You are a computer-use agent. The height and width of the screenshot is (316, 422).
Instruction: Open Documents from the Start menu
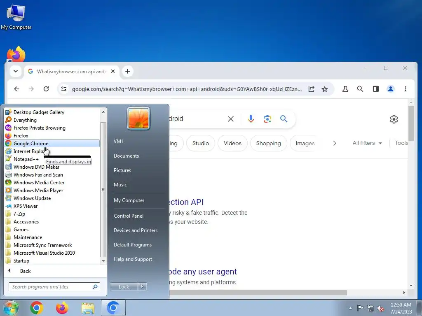pyautogui.click(x=126, y=156)
